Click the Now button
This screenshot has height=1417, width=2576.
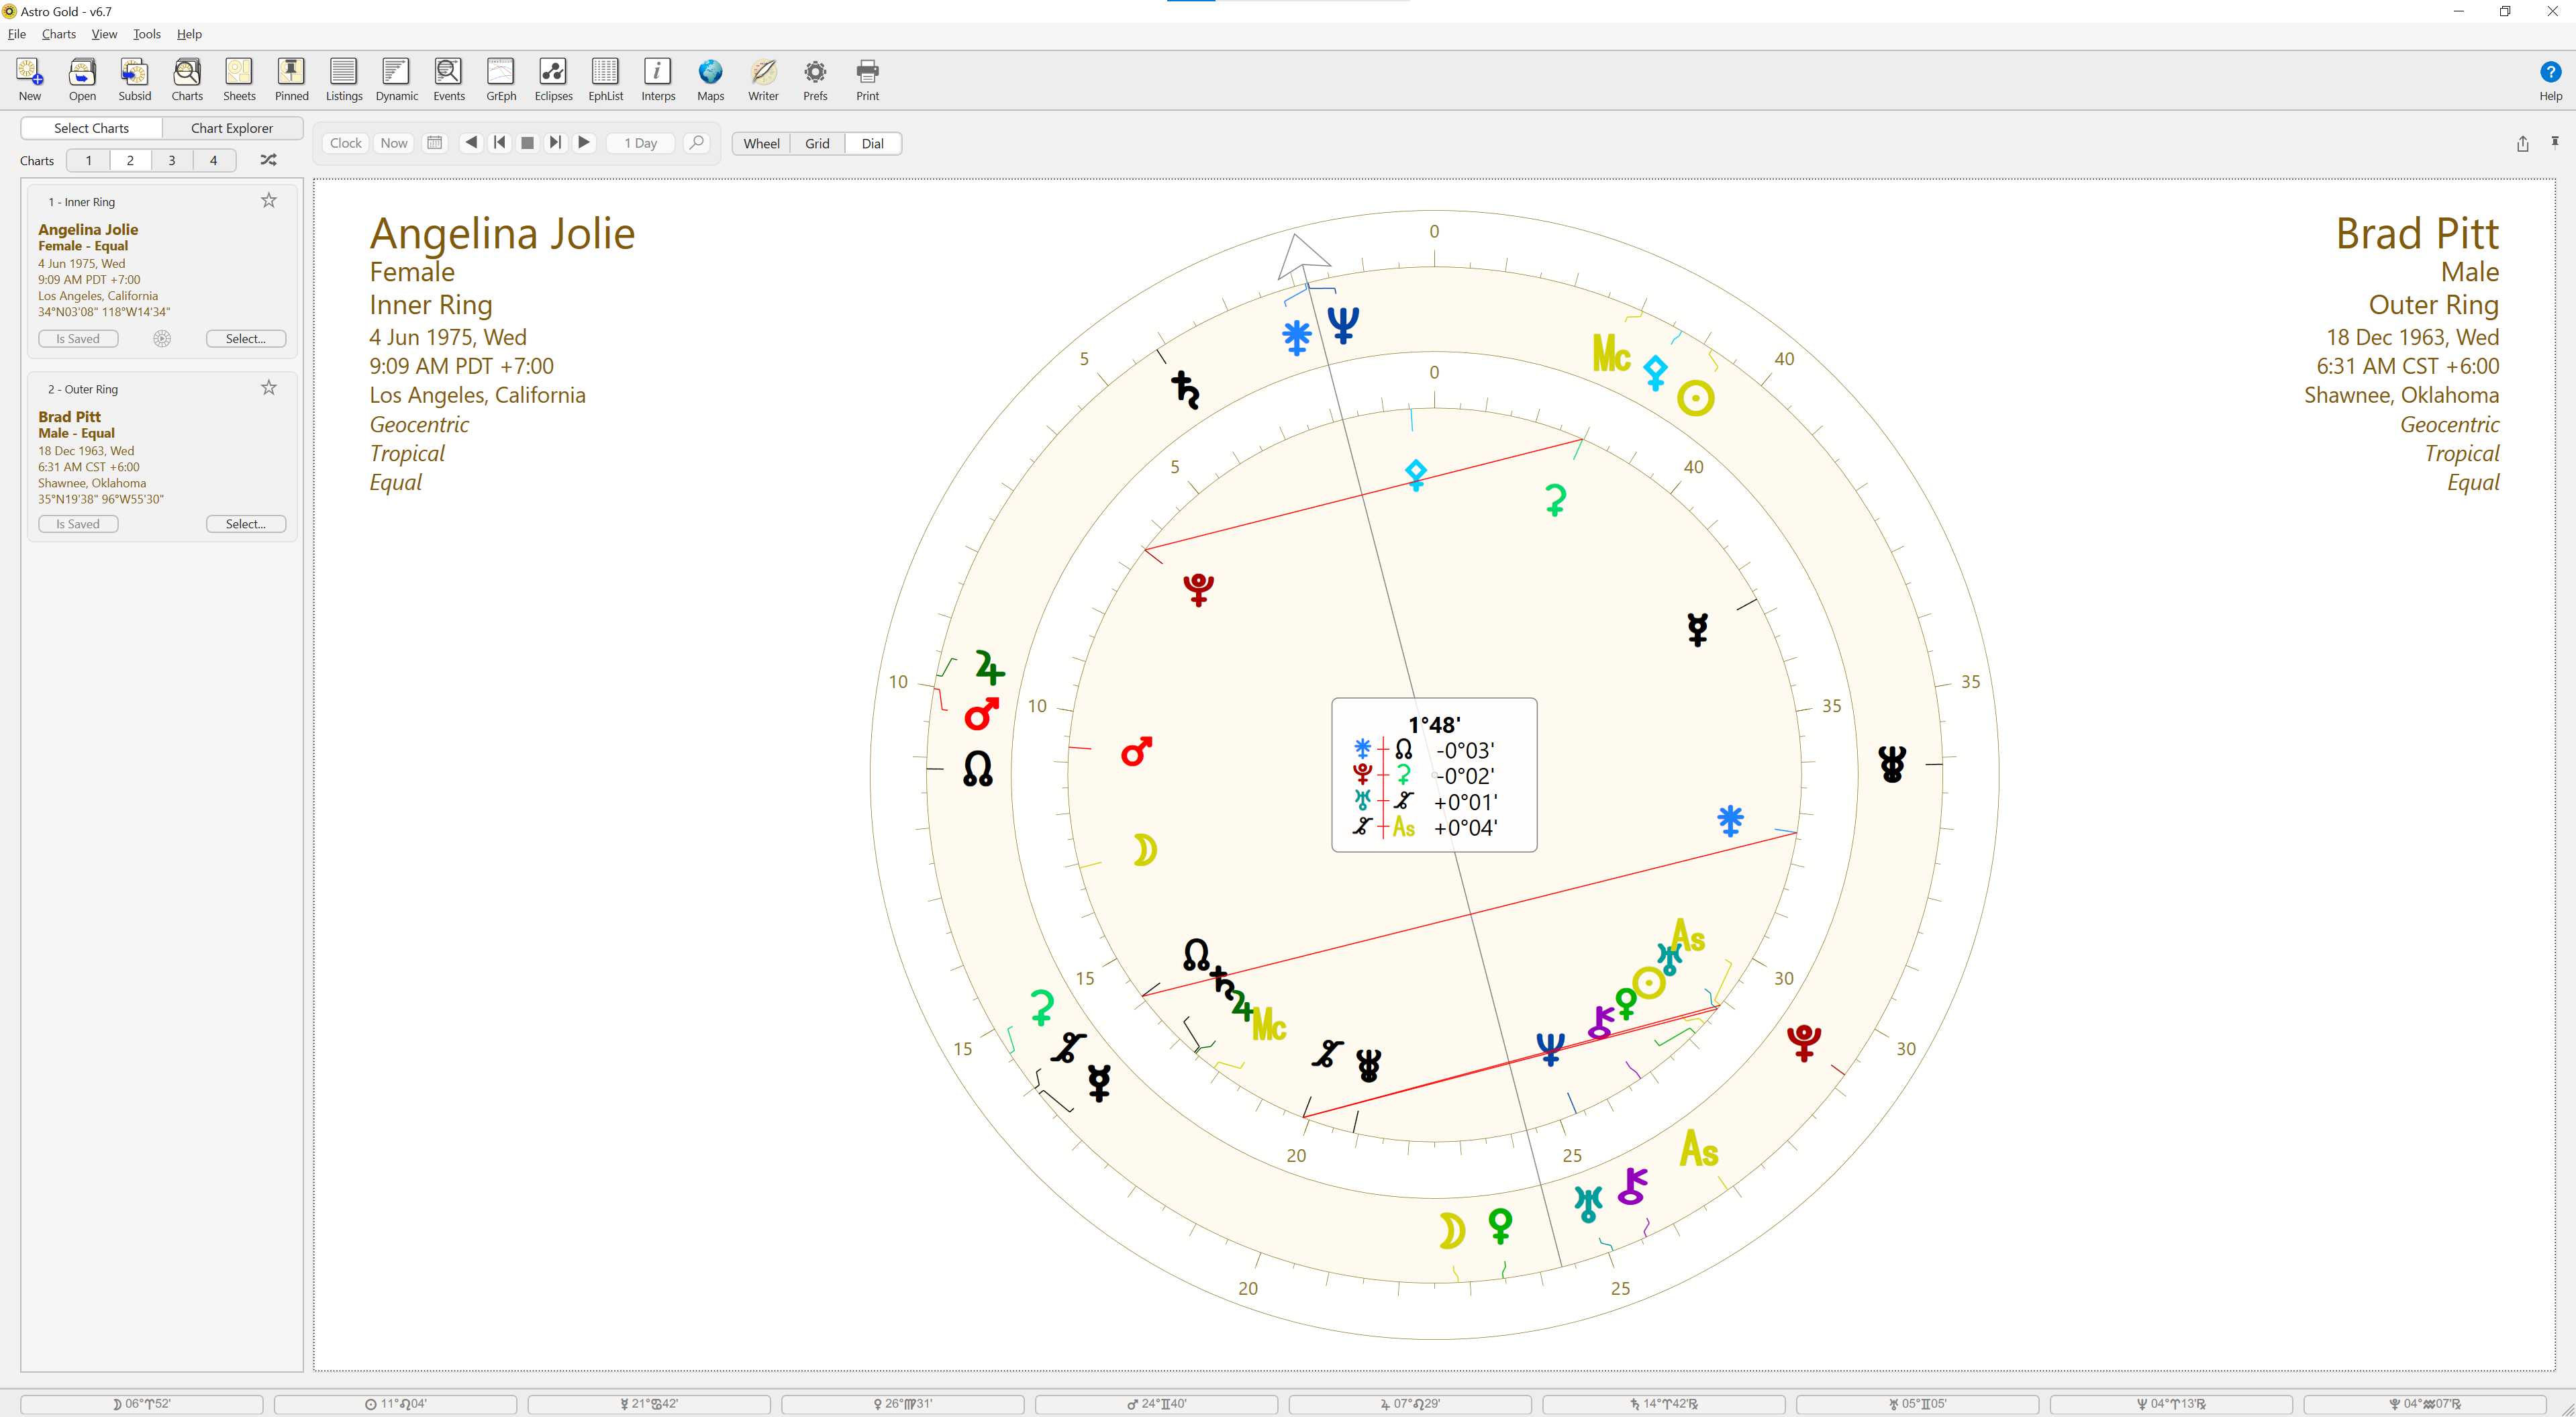tap(394, 143)
